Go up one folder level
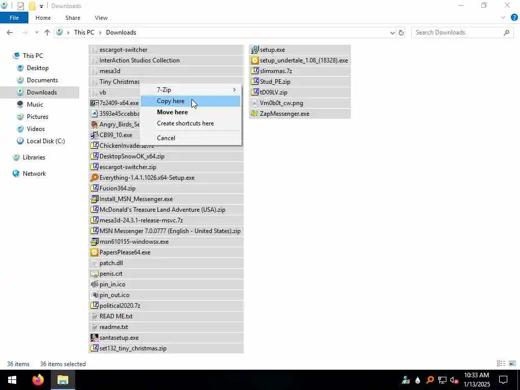The image size is (520, 390). pos(47,32)
